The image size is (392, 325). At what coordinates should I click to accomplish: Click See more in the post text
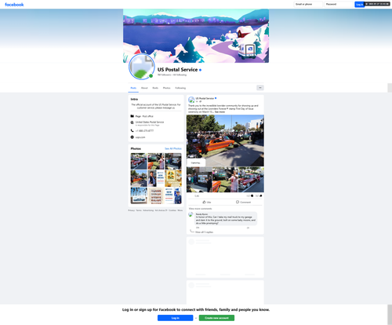click(220, 111)
